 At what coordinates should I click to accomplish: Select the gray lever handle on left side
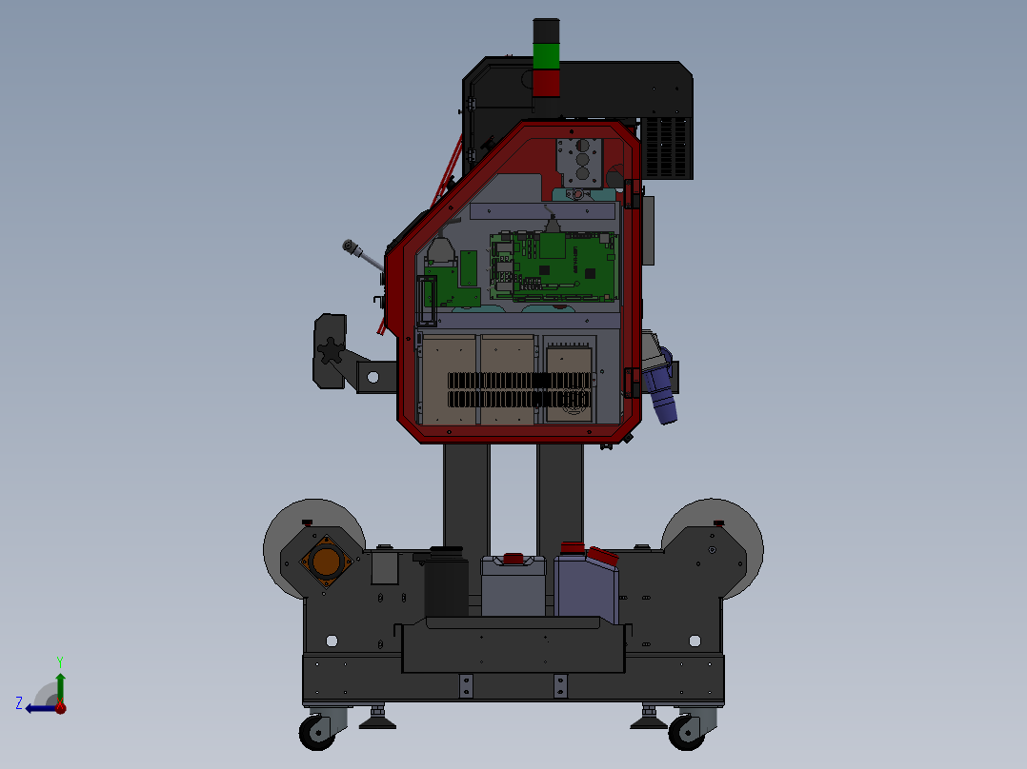pos(362,255)
